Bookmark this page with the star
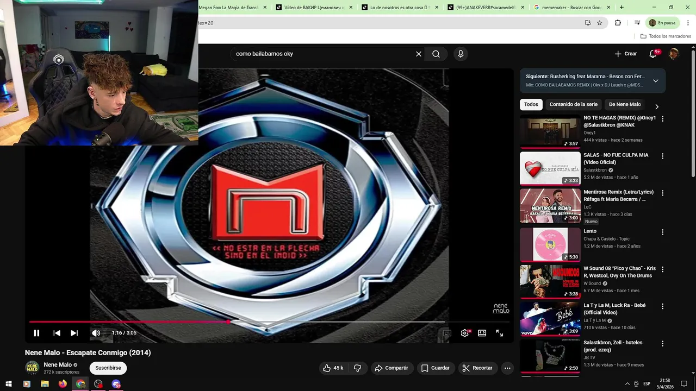The width and height of the screenshot is (696, 391). point(599,23)
